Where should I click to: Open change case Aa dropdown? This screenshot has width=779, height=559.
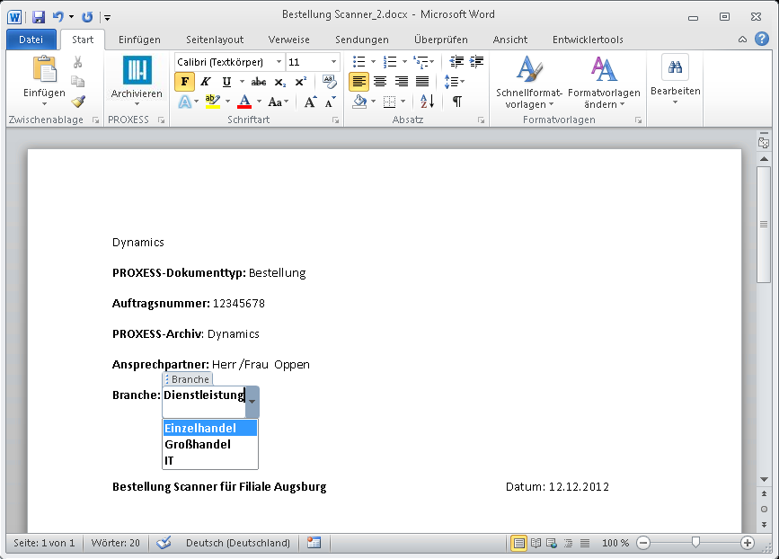pos(279,102)
